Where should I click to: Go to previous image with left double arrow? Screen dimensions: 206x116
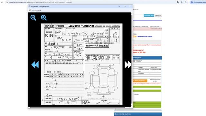coord(35,64)
